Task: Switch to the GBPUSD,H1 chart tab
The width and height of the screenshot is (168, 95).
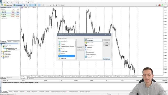Action: pyautogui.click(x=31, y=78)
